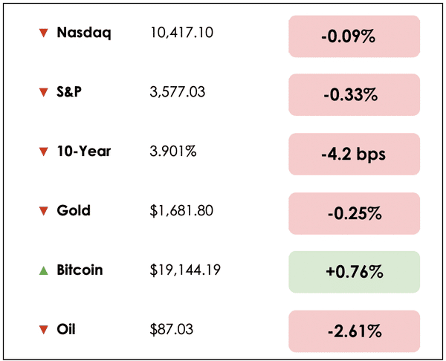Click the Nasdaq -0.09% change badge

[x=354, y=36]
